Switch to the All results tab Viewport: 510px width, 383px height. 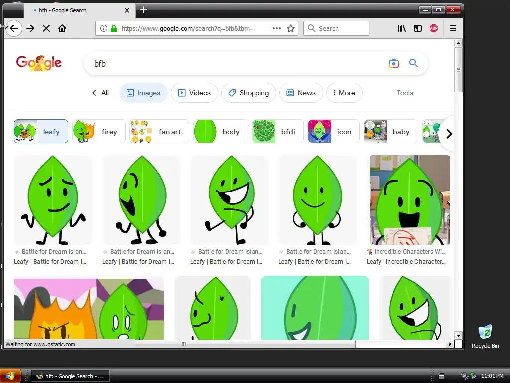pos(101,93)
